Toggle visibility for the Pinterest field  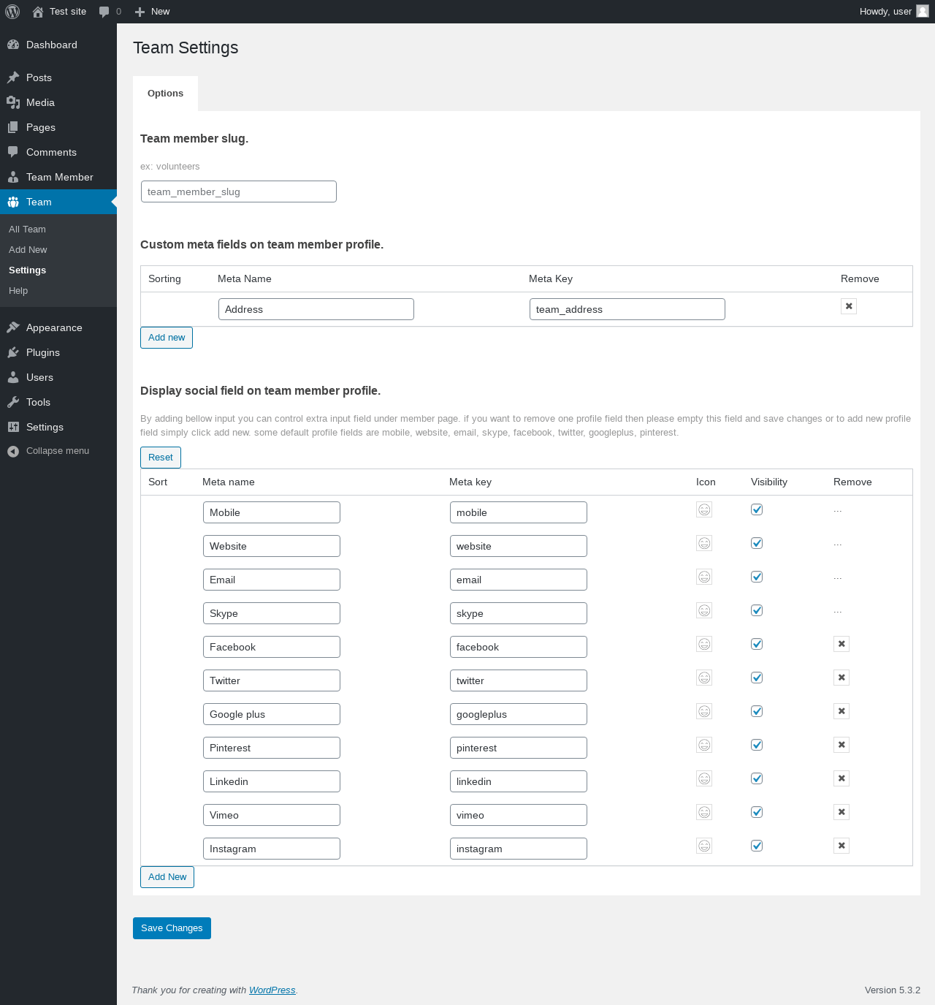[x=757, y=745]
